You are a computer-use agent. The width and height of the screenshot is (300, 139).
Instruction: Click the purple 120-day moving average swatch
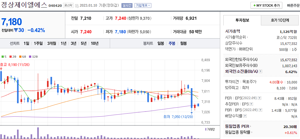click(x=30, y=56)
